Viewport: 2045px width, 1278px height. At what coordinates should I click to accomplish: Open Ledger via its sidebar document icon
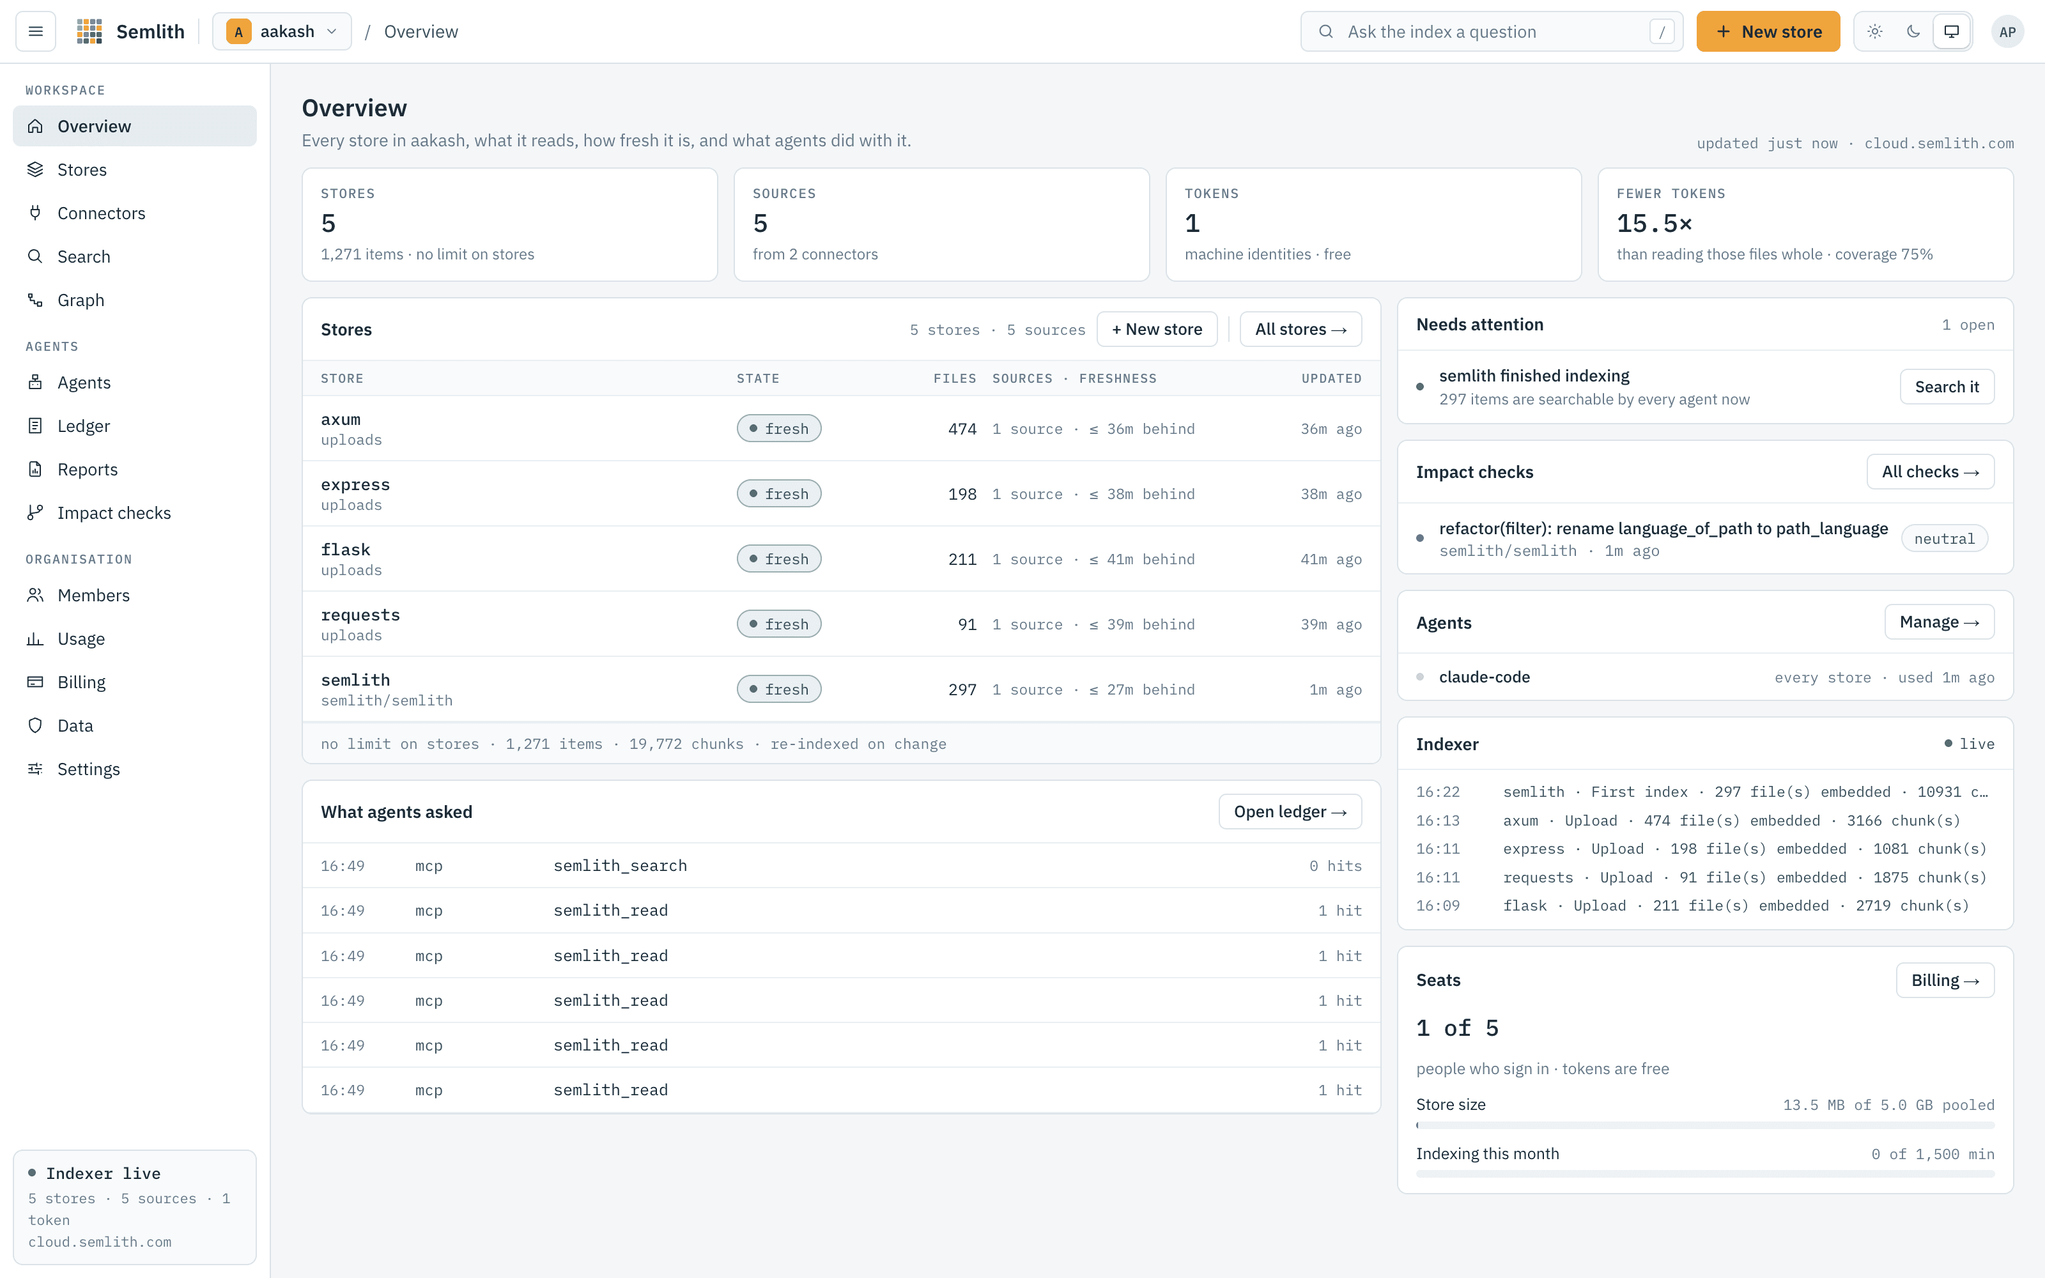pyautogui.click(x=35, y=425)
